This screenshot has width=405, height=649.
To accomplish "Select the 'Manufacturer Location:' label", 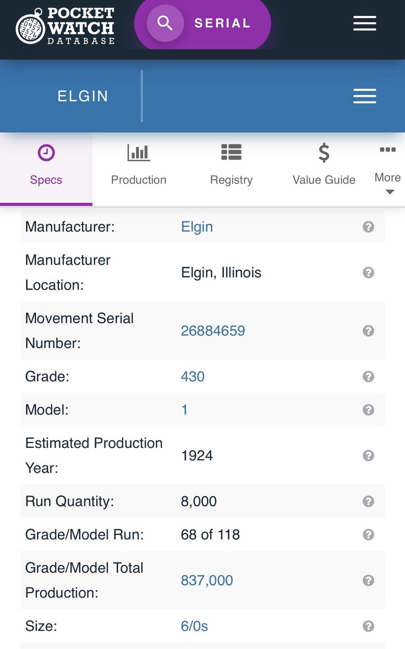I will click(x=68, y=273).
